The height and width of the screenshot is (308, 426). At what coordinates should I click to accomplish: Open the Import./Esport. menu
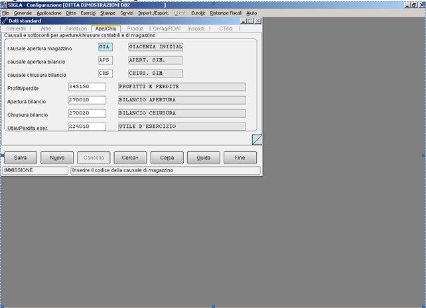click(x=153, y=13)
